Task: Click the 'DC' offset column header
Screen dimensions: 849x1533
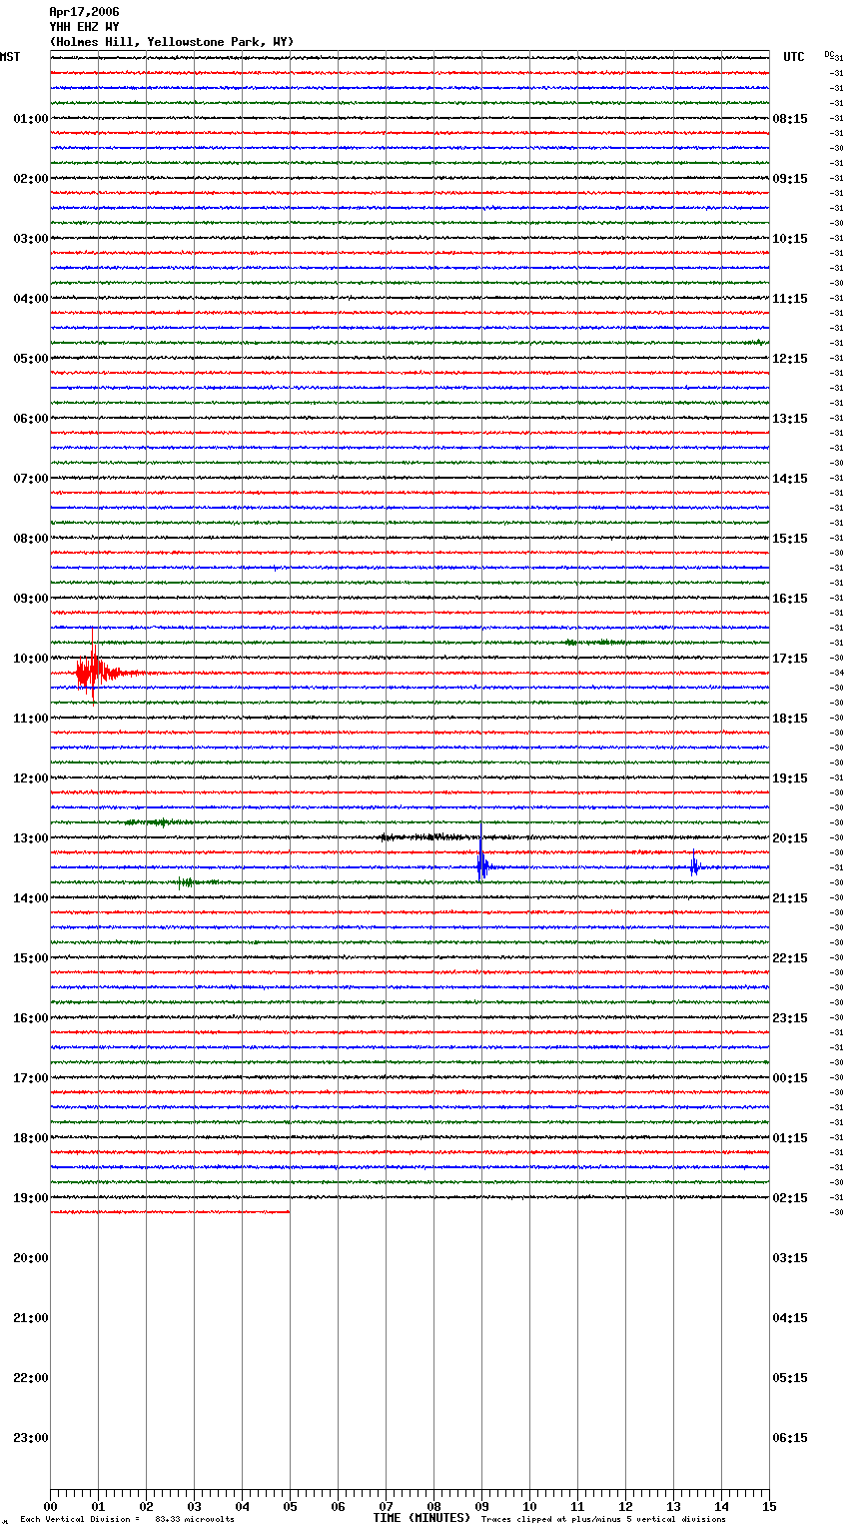Action: click(x=829, y=54)
